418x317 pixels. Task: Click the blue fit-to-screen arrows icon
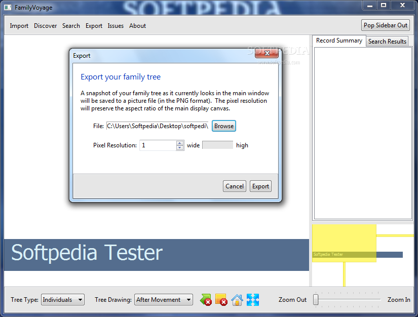point(253,300)
